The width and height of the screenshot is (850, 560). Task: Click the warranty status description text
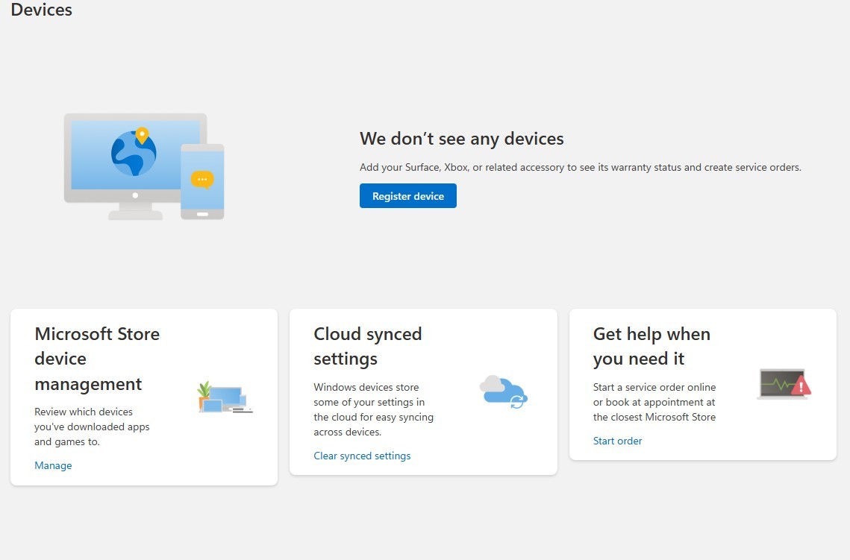click(x=580, y=167)
